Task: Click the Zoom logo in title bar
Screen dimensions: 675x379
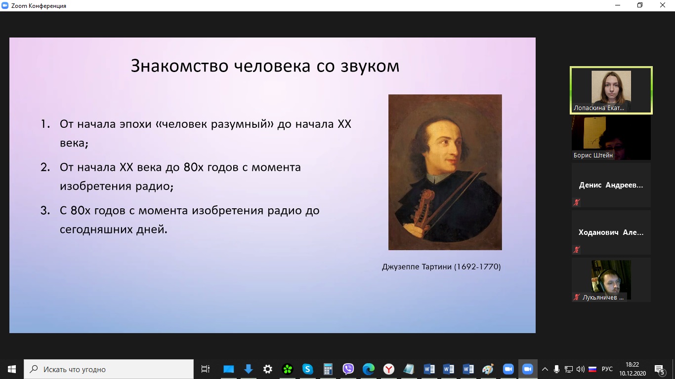Action: (6, 5)
